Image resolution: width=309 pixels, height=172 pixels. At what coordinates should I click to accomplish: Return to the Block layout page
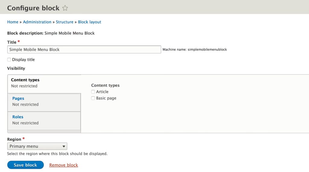[x=90, y=22]
